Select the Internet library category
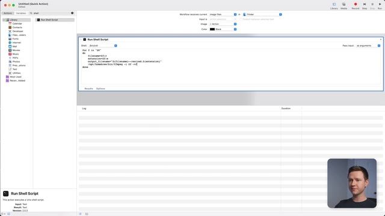385x216 pixels. [x=17, y=43]
